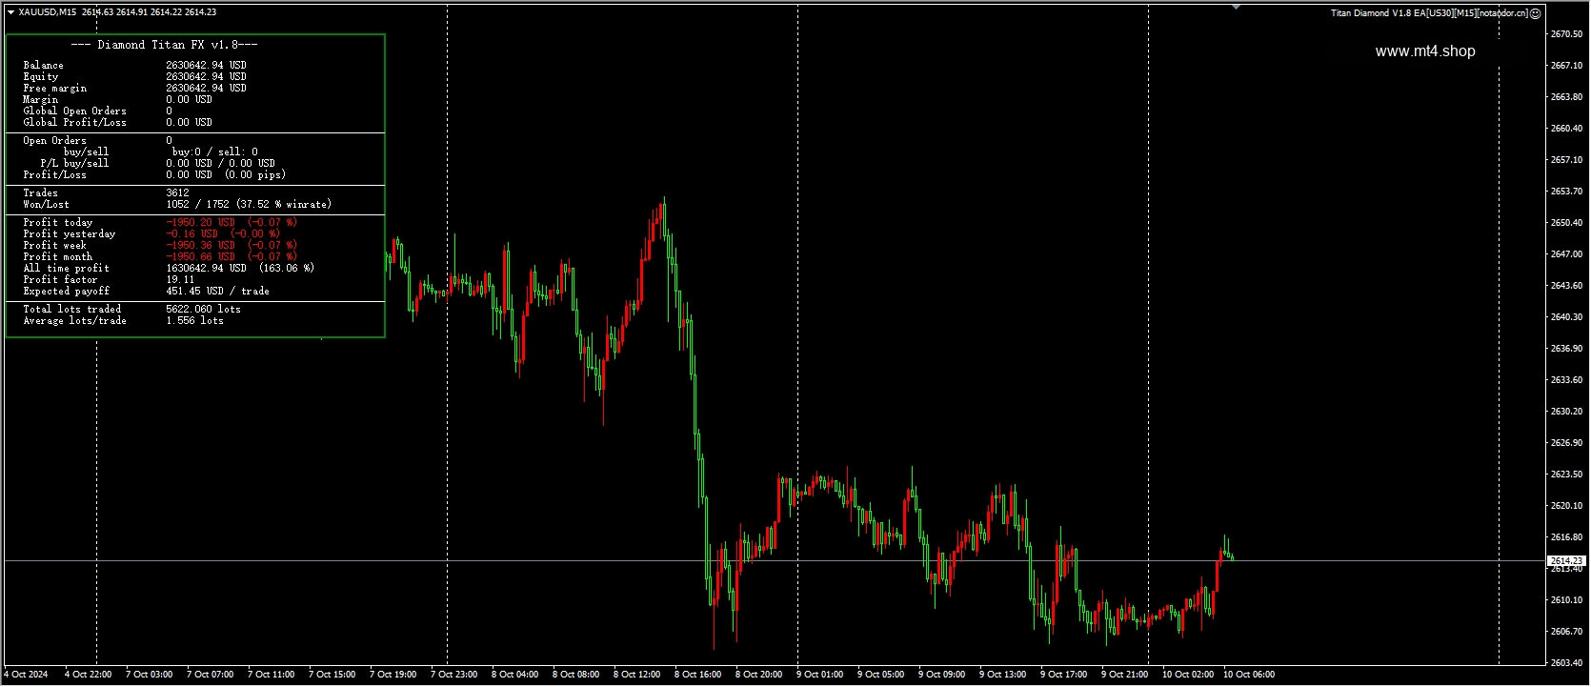
Task: Click the 2630.20 price axis label
Action: (1566, 412)
